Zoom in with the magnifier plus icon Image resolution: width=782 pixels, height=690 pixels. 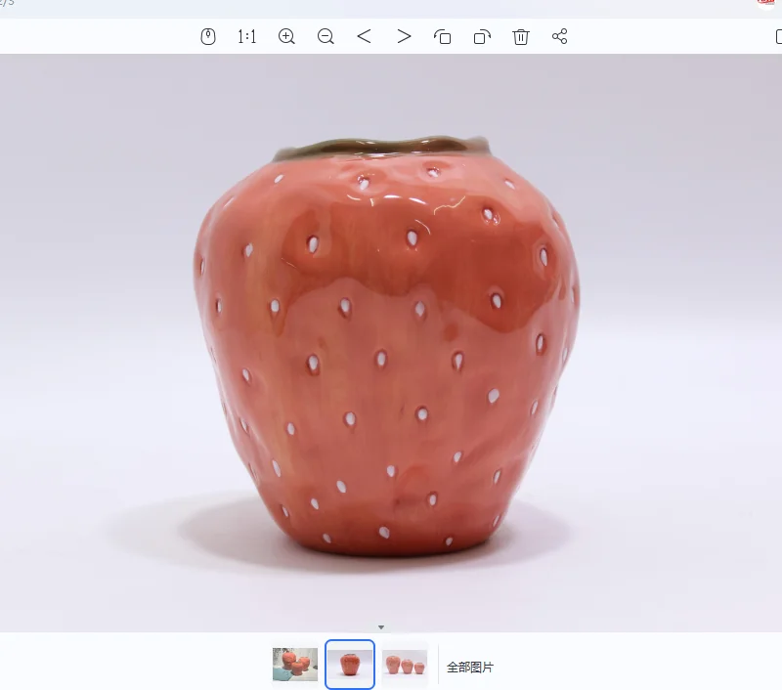pos(286,36)
